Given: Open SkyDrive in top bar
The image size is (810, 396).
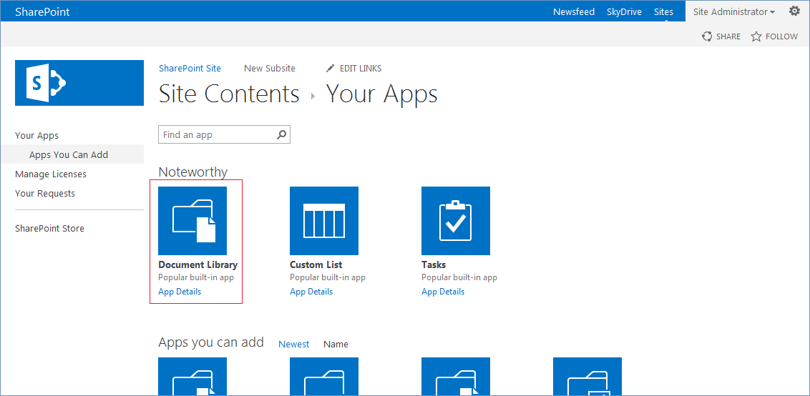Looking at the screenshot, I should click(x=624, y=11).
